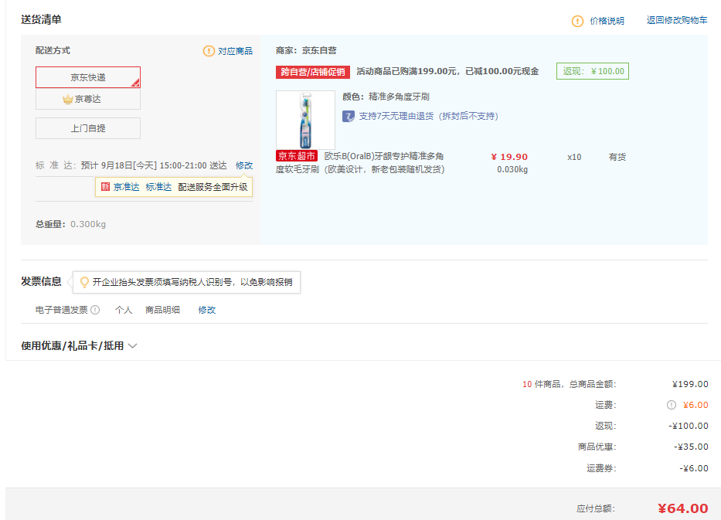The image size is (721, 520).
Task: Click the 返现 ¥100.00 green badge
Action: 593,71
